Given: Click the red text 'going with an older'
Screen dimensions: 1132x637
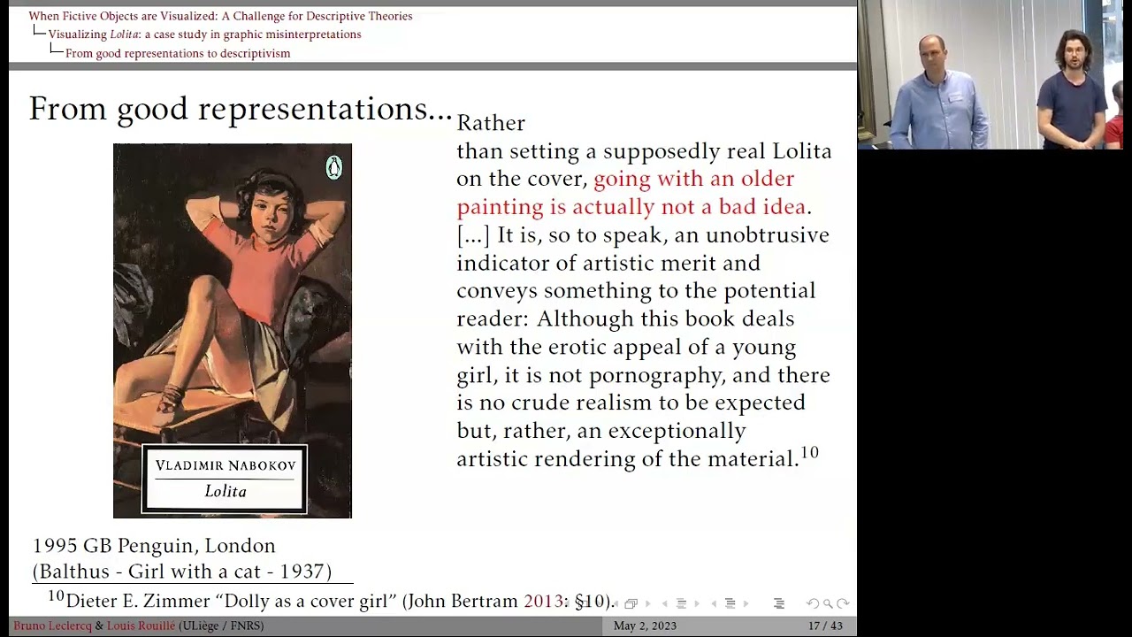Looking at the screenshot, I should pos(694,179).
